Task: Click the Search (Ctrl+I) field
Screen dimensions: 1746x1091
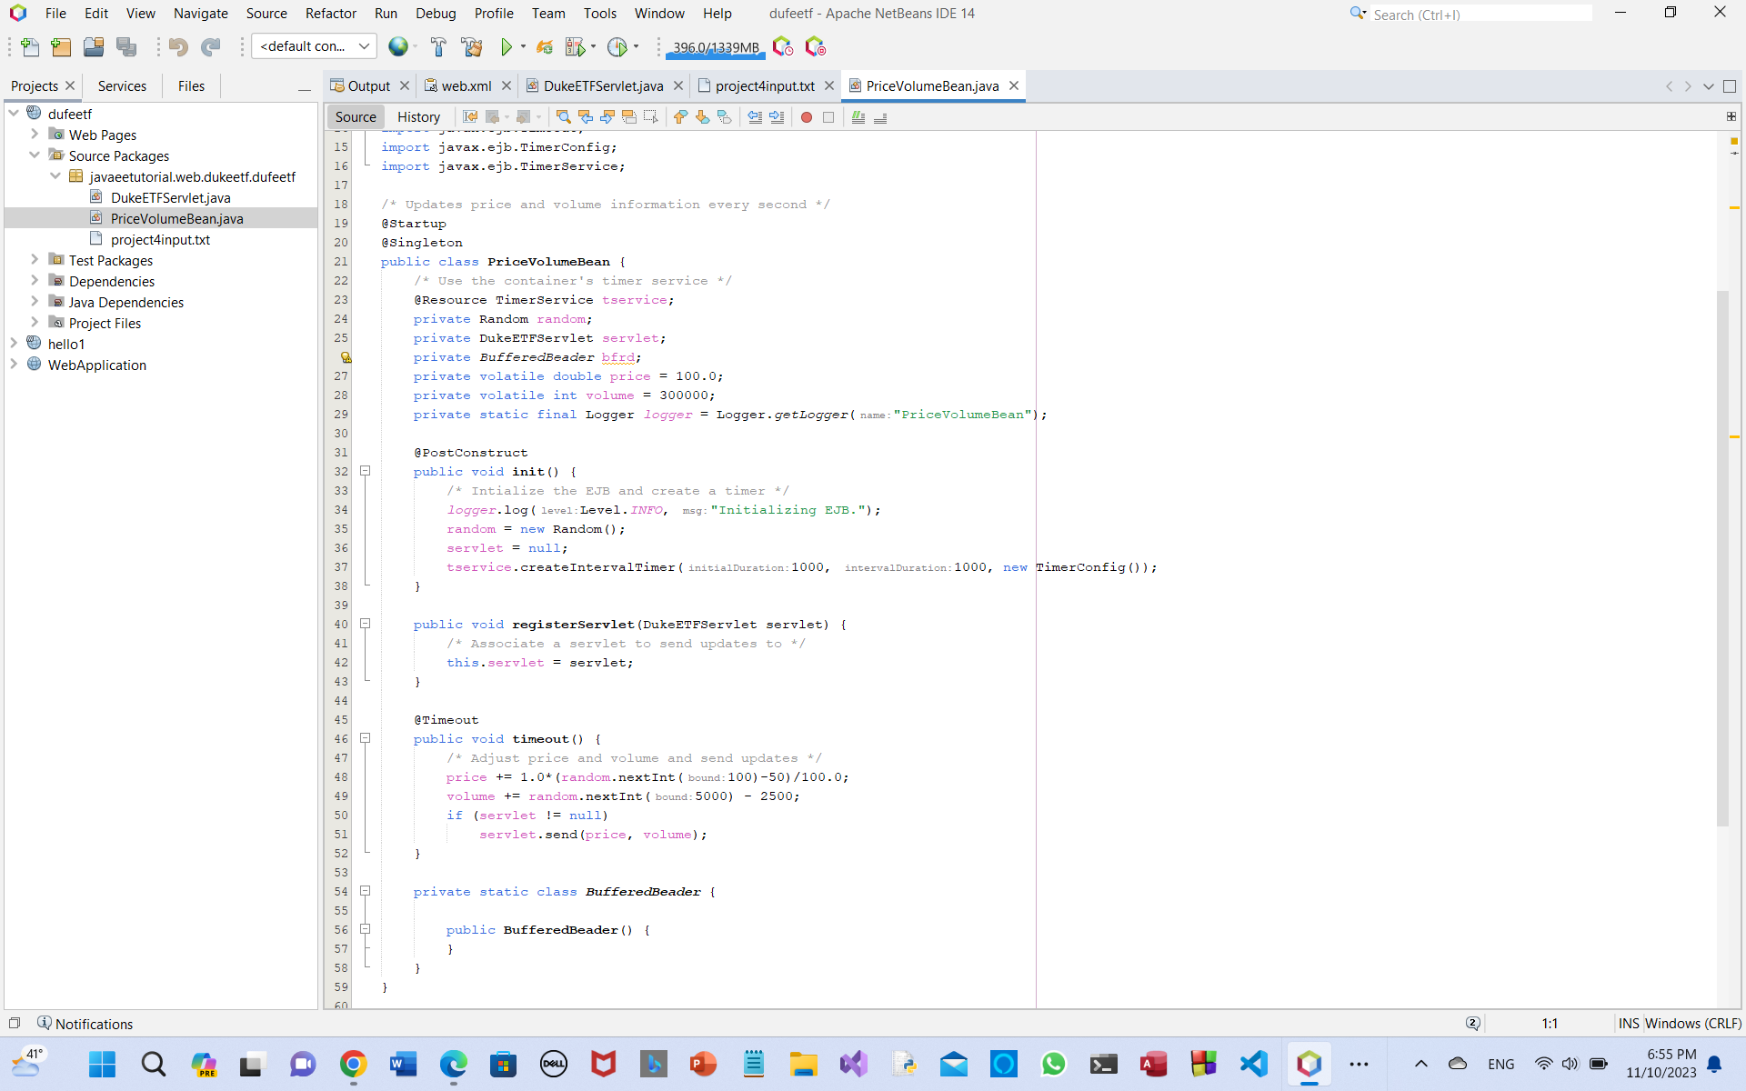Action: coord(1480,15)
